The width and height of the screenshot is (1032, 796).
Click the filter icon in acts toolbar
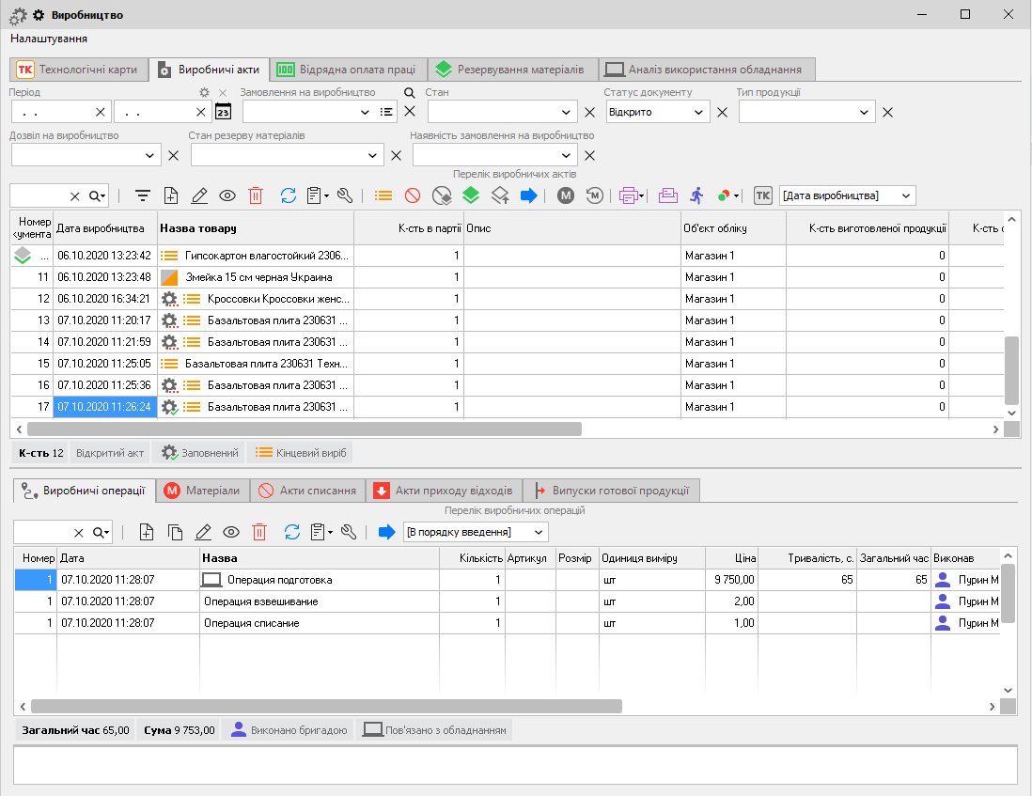(x=143, y=195)
